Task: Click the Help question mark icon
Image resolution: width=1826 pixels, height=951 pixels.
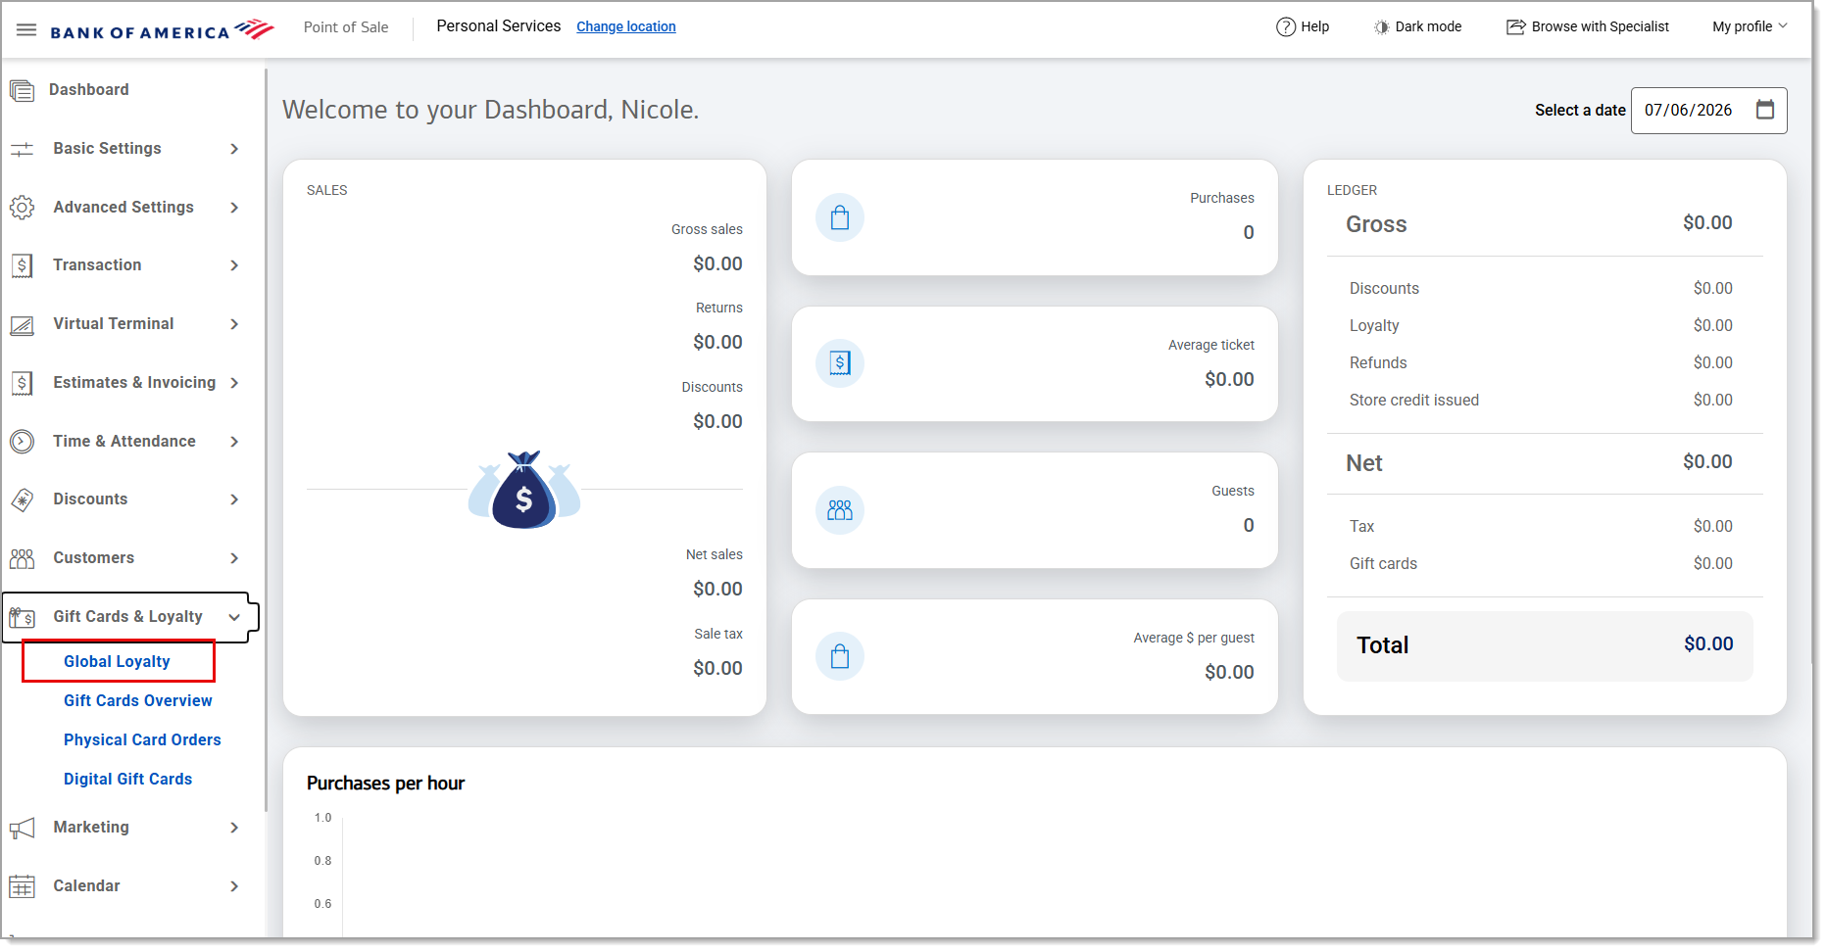Action: click(x=1285, y=26)
